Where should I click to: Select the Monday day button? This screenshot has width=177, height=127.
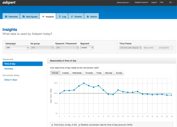55,73
